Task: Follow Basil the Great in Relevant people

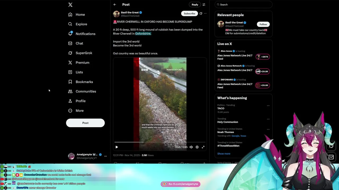Action: 263,24
